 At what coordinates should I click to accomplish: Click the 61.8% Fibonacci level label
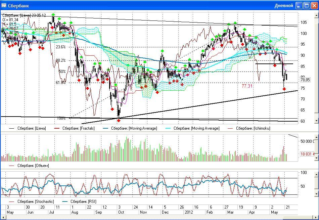[61, 83]
